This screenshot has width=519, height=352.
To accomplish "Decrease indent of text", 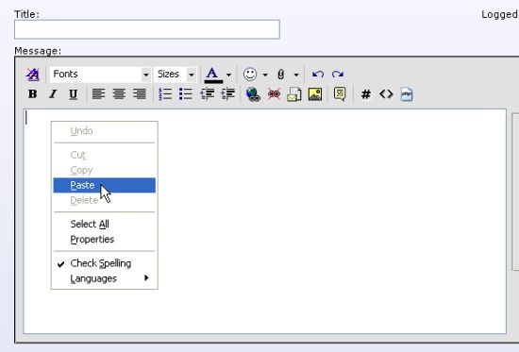I will pos(208,94).
